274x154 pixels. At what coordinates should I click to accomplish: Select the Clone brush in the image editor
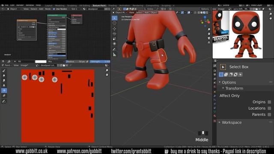tap(4, 86)
